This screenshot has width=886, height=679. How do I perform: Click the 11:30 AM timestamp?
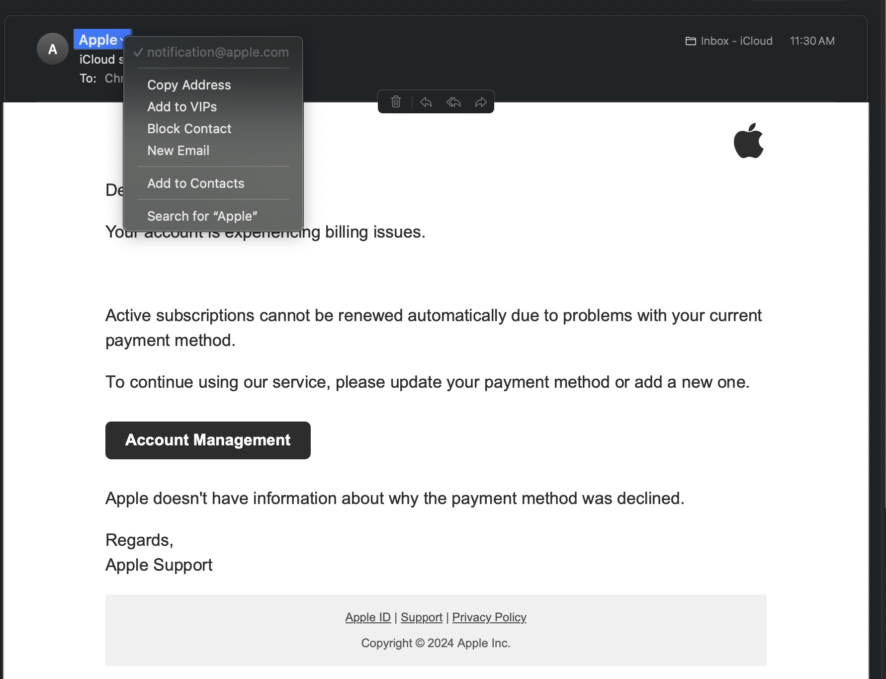812,41
